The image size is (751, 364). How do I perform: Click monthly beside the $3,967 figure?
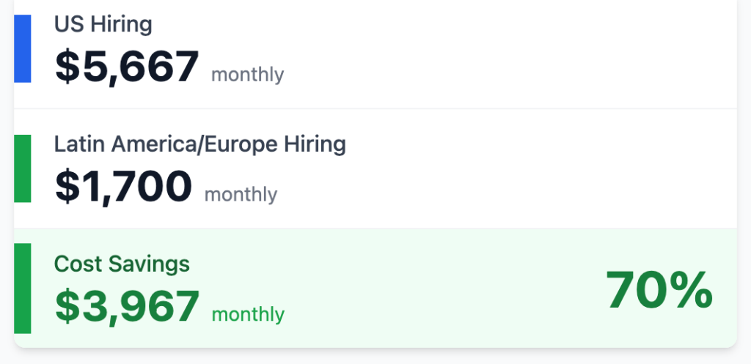click(248, 315)
